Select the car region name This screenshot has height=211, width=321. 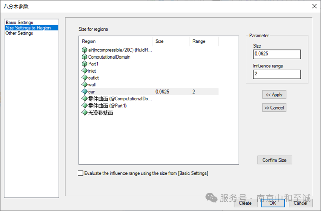[91, 92]
